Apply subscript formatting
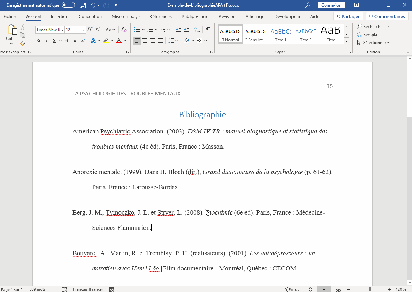 tap(76, 41)
